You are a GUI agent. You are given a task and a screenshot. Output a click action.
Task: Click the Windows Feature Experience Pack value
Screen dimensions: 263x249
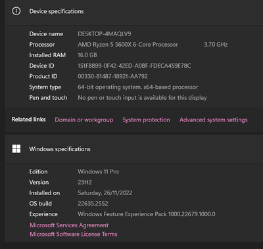click(147, 214)
